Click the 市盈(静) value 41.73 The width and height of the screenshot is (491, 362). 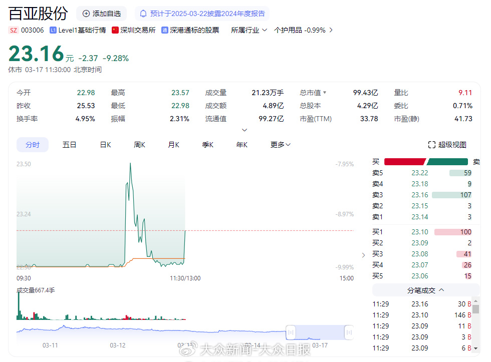pyautogui.click(x=463, y=119)
